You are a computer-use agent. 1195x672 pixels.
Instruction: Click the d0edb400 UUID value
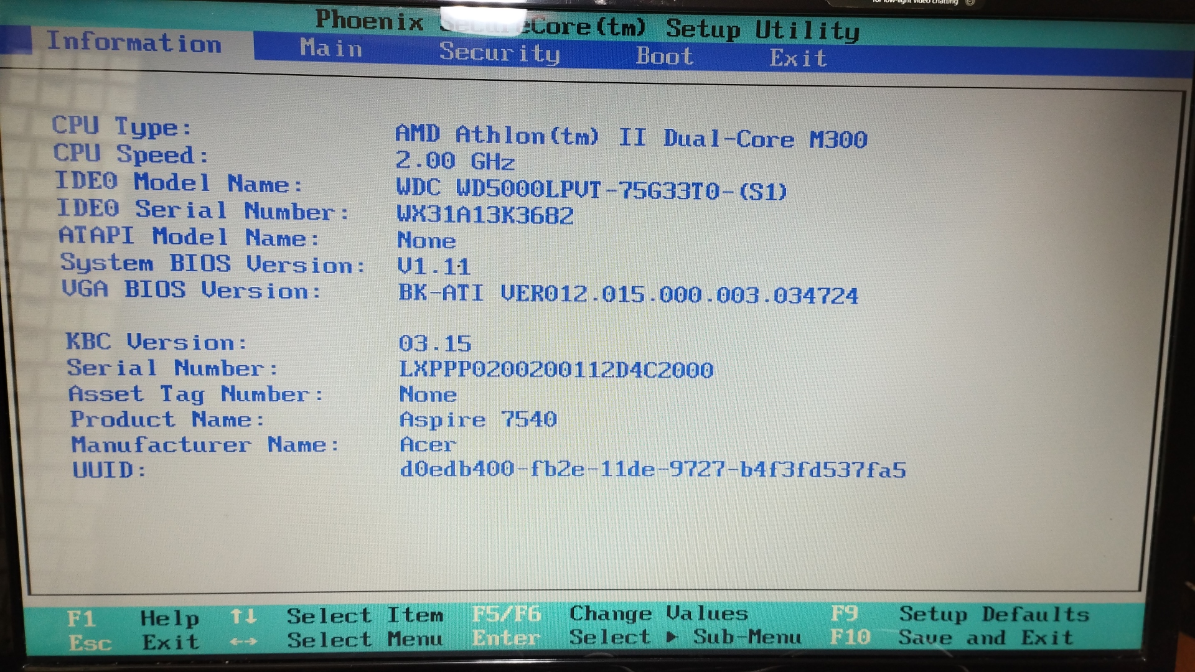[x=653, y=469]
